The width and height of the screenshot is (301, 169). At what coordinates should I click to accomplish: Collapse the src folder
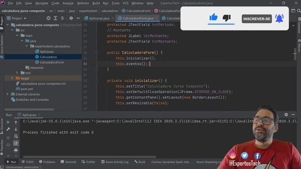click(12, 30)
